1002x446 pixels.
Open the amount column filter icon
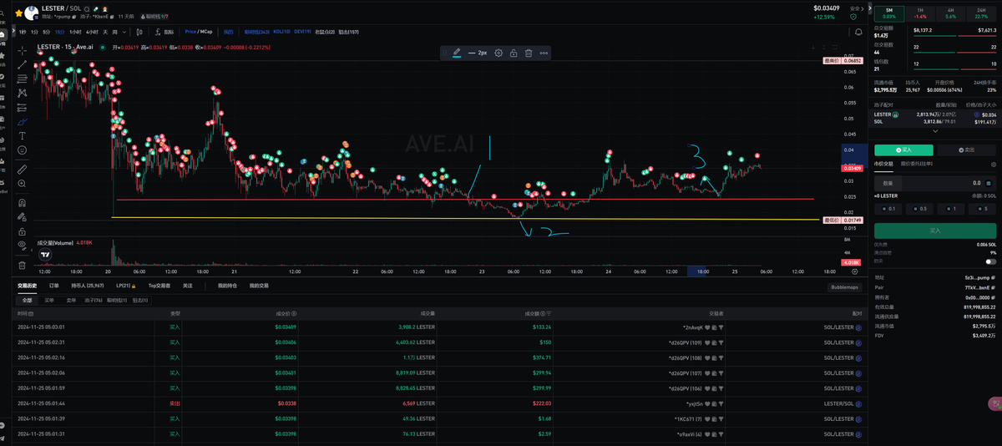coord(548,313)
